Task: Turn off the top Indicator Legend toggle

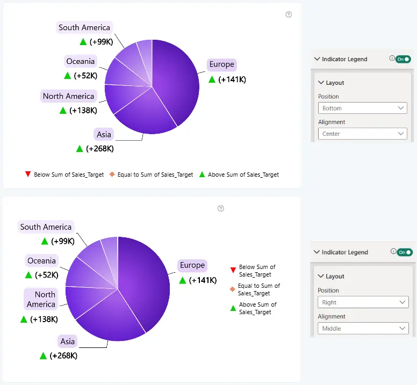Action: click(x=403, y=59)
